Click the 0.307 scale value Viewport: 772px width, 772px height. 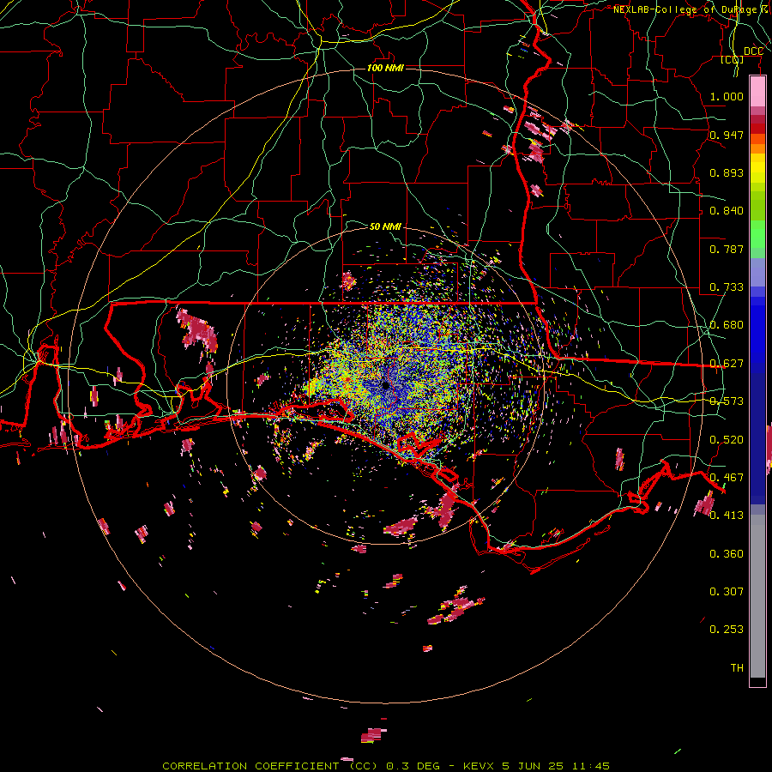pos(727,592)
